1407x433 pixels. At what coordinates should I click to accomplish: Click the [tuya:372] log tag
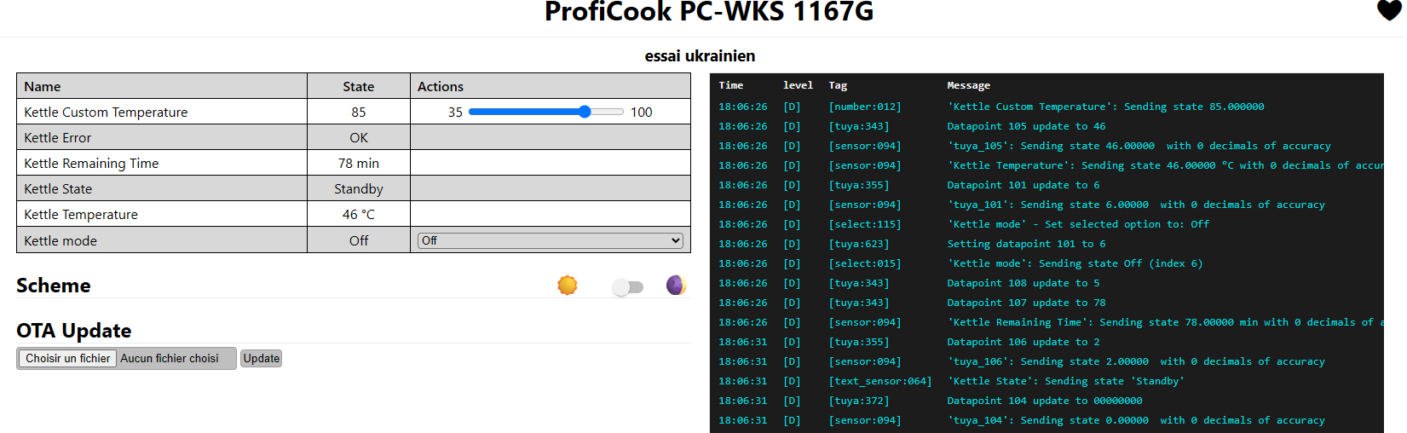pos(859,401)
